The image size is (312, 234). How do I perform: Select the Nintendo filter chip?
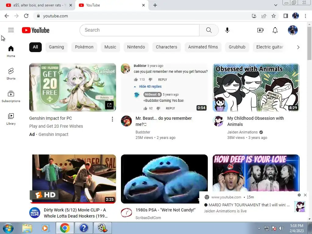[x=136, y=47]
